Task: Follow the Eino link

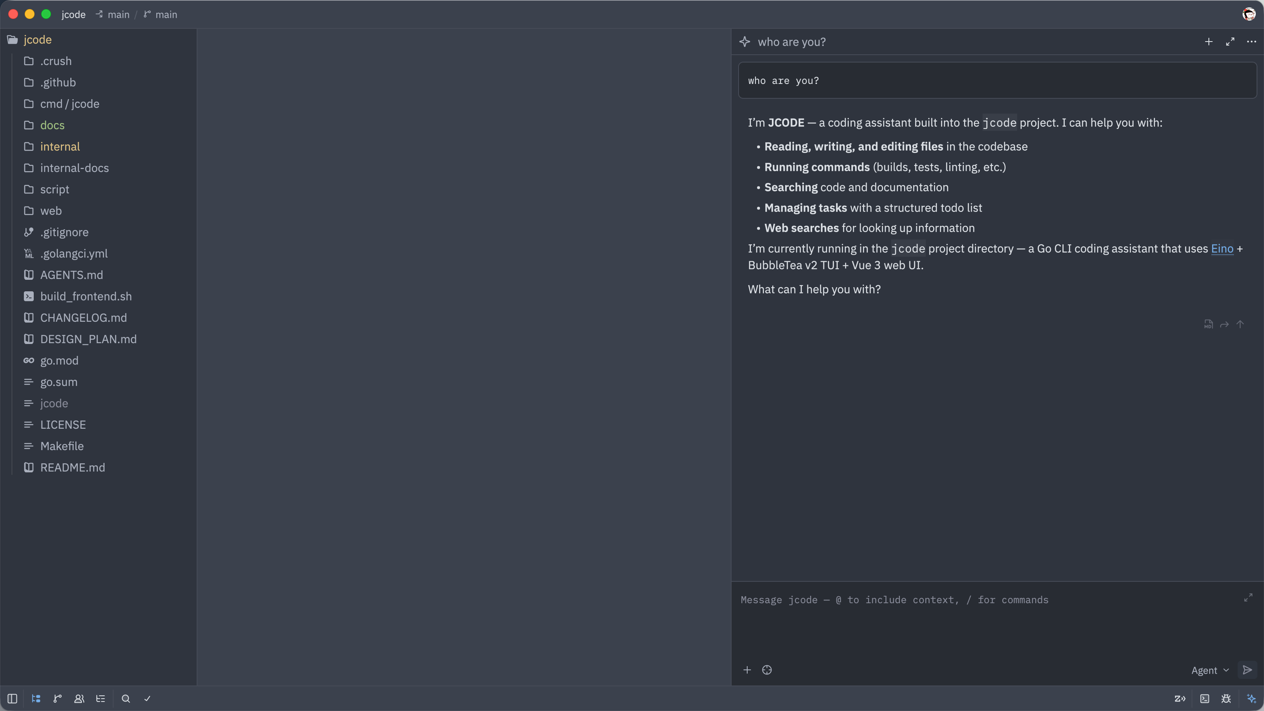Action: tap(1222, 249)
